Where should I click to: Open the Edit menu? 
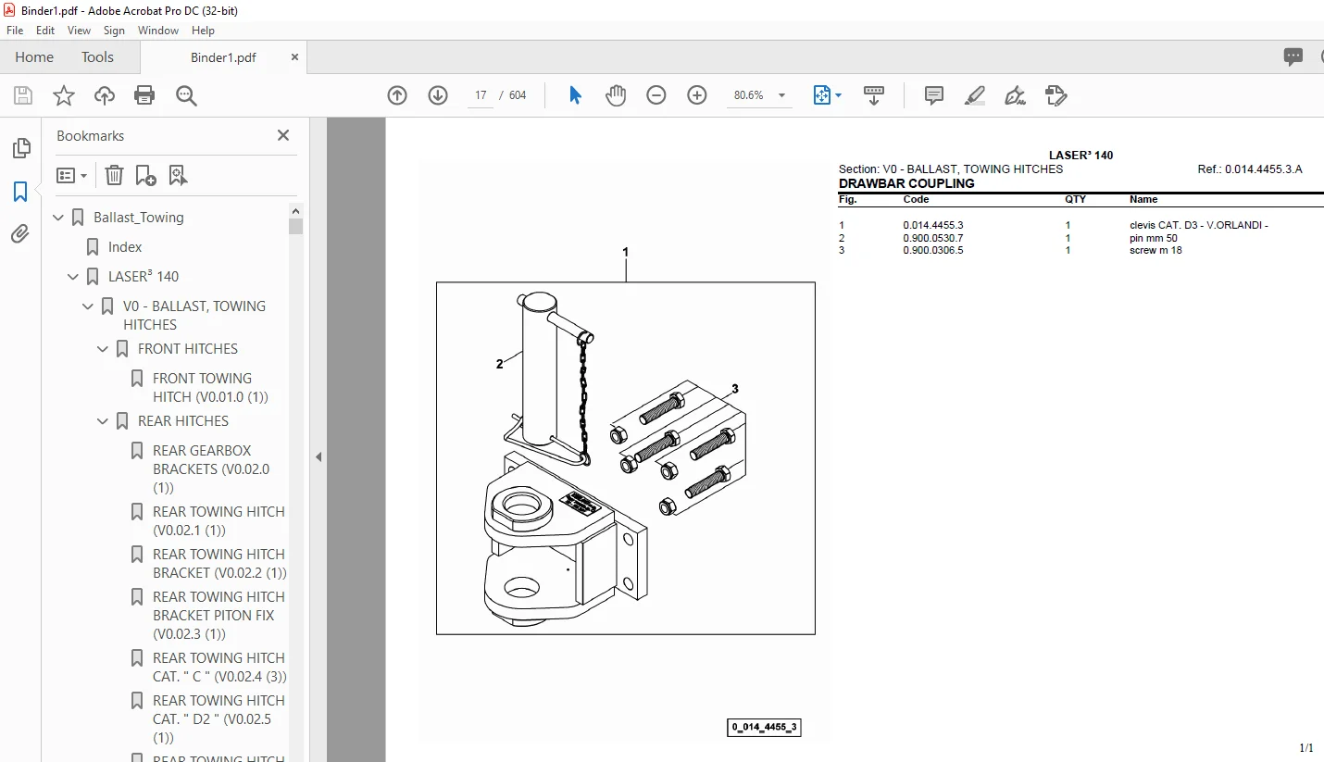pyautogui.click(x=45, y=31)
